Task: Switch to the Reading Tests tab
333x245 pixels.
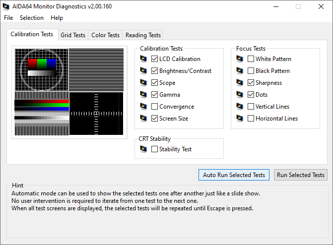Action: [x=143, y=35]
